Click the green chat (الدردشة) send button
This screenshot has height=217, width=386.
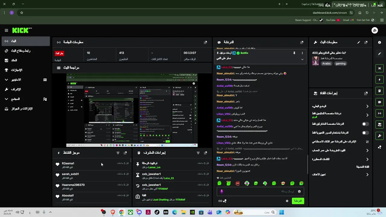coord(298,201)
